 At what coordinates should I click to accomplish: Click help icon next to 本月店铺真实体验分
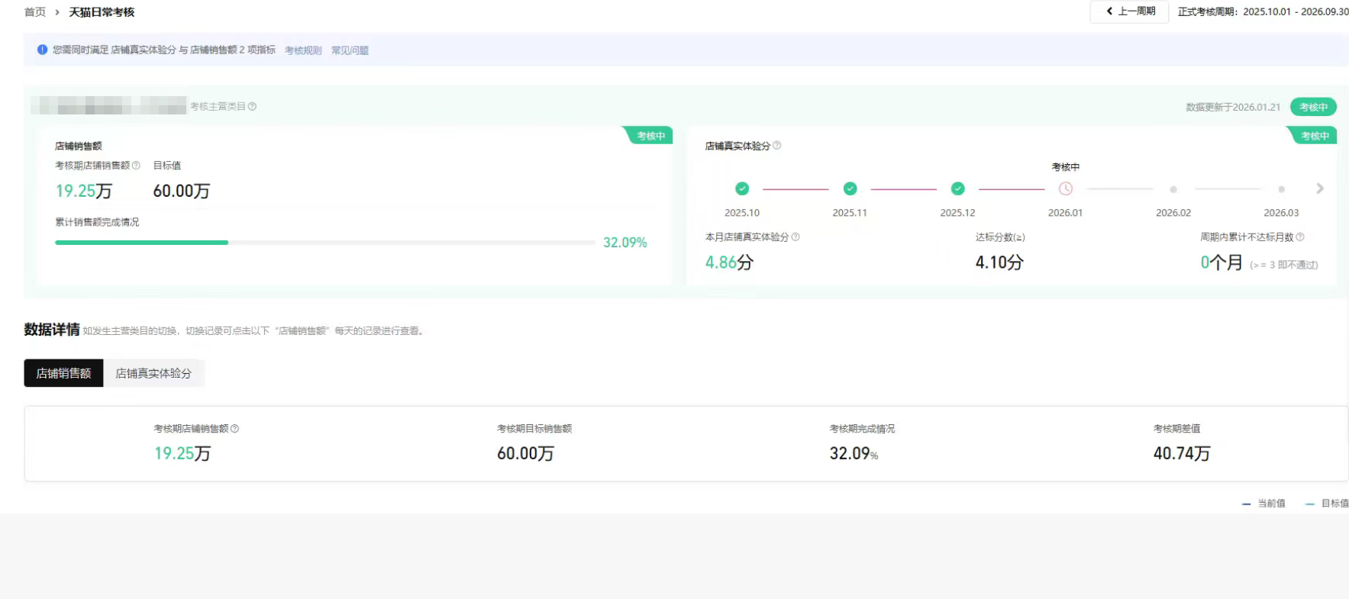pyautogui.click(x=796, y=237)
